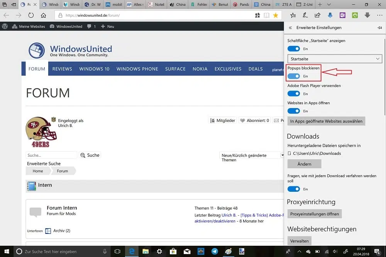Open the translate page icon in address bar
386x257 pixels.
(257, 15)
